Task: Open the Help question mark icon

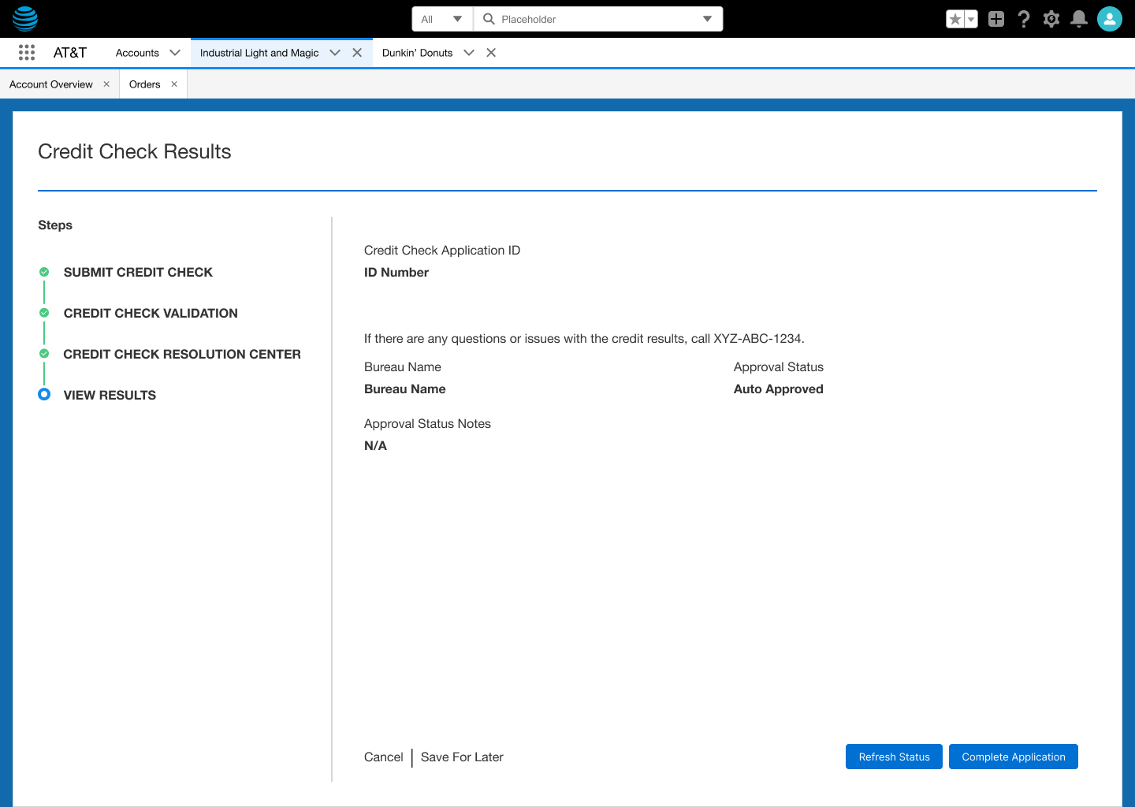Action: [1023, 18]
